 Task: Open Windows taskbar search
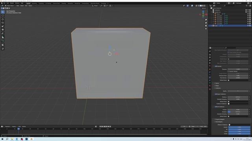click(x=7, y=139)
